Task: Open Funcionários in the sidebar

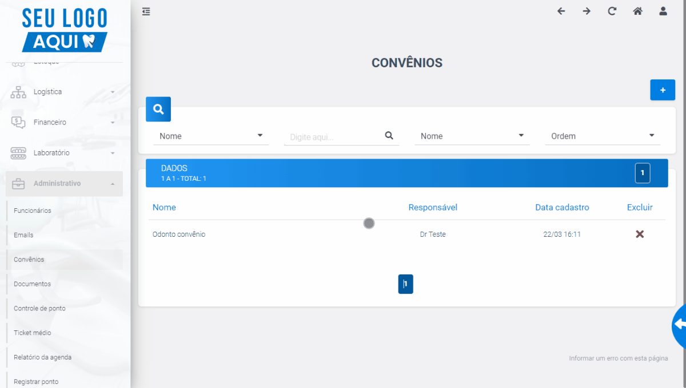Action: point(33,211)
